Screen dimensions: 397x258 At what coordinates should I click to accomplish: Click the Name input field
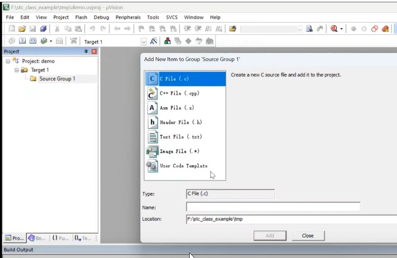point(273,207)
